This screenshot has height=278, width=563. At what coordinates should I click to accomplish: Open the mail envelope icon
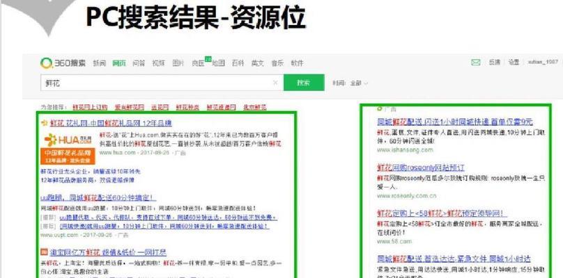[x=476, y=63]
